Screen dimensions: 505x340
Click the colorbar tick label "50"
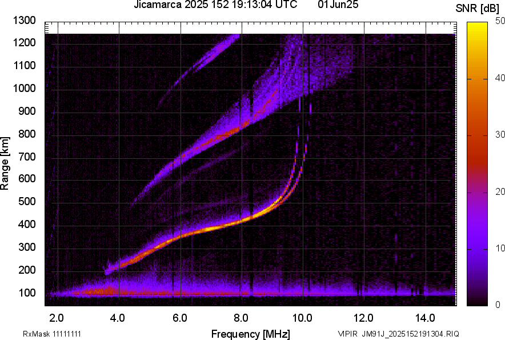(x=500, y=21)
